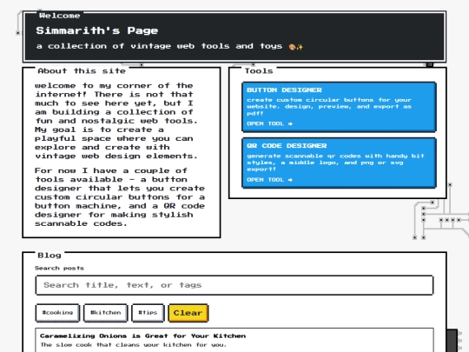This screenshot has height=352, width=469.
Task: Click the 'For now I have' paragraph
Action: tap(120, 197)
